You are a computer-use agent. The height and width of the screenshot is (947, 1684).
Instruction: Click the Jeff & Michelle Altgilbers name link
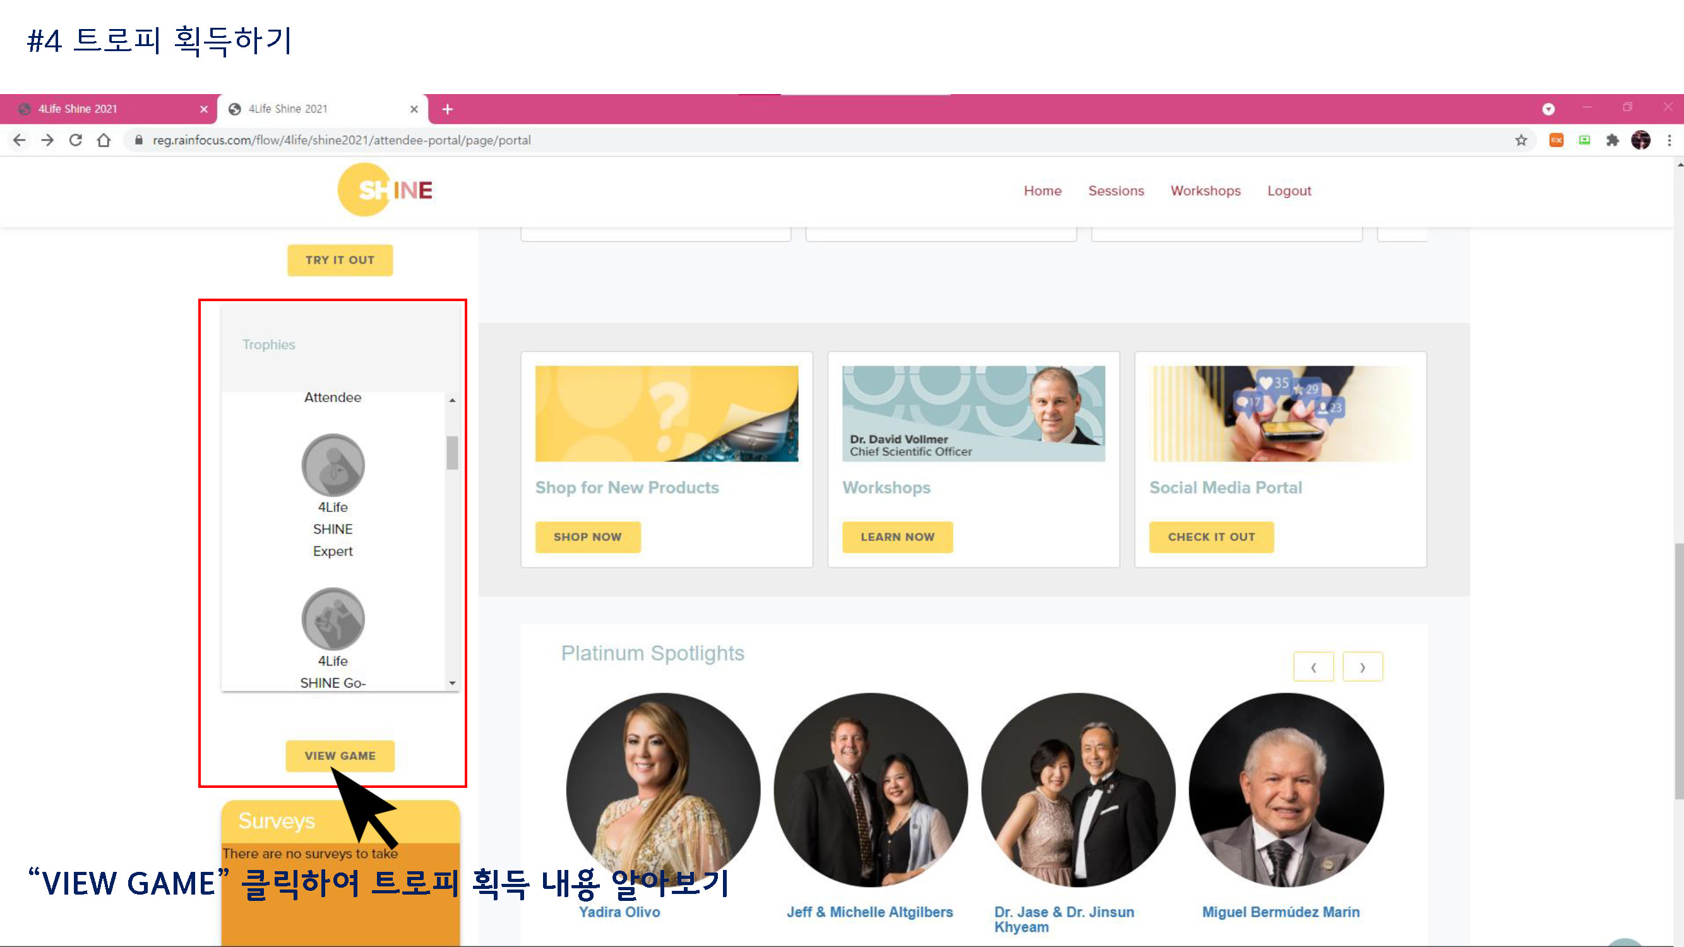click(x=869, y=912)
